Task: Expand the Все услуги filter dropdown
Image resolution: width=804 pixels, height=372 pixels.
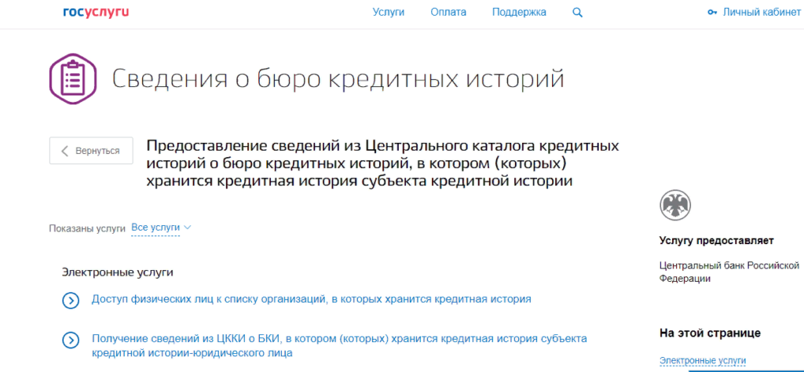Action: coord(155,228)
